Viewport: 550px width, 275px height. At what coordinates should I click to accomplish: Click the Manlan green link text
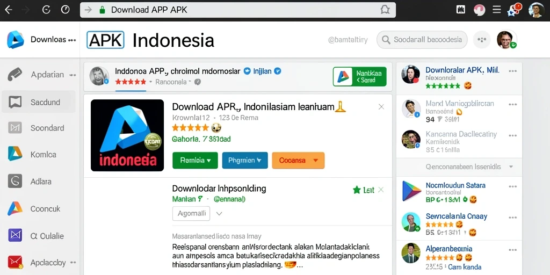click(187, 199)
